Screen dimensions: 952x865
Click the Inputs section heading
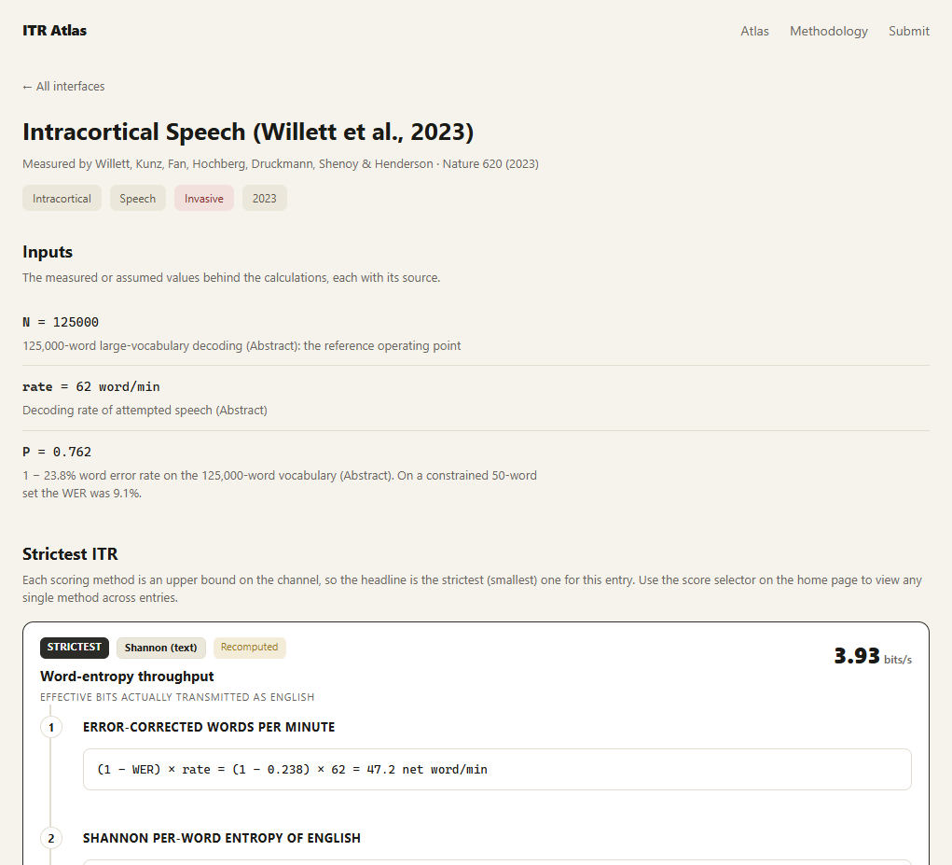[x=48, y=252]
